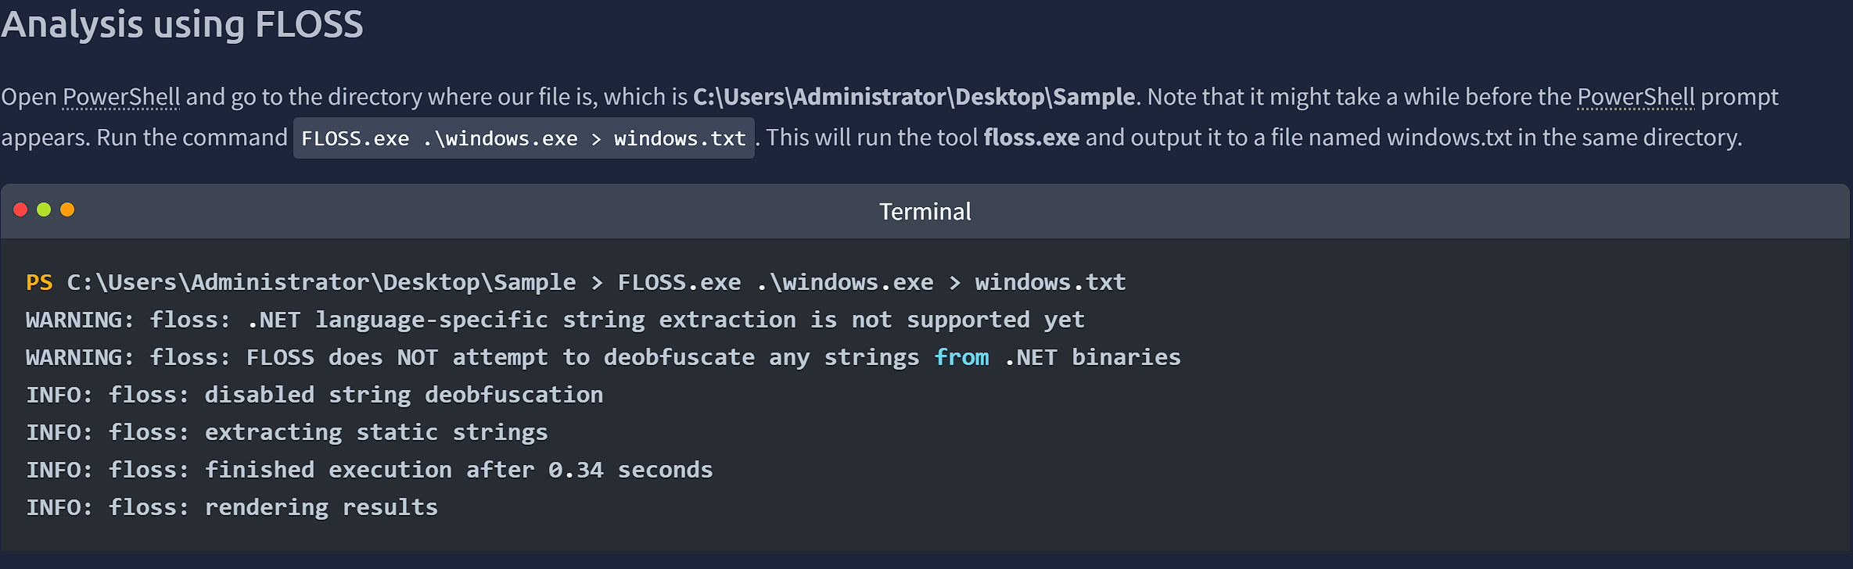This screenshot has height=569, width=1853.
Task: Click the cyan 'from' keyword
Action: click(961, 357)
